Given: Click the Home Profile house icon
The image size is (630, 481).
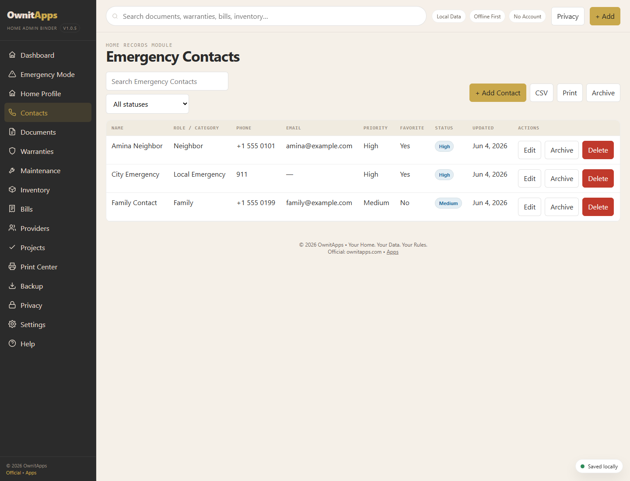Looking at the screenshot, I should click(12, 94).
